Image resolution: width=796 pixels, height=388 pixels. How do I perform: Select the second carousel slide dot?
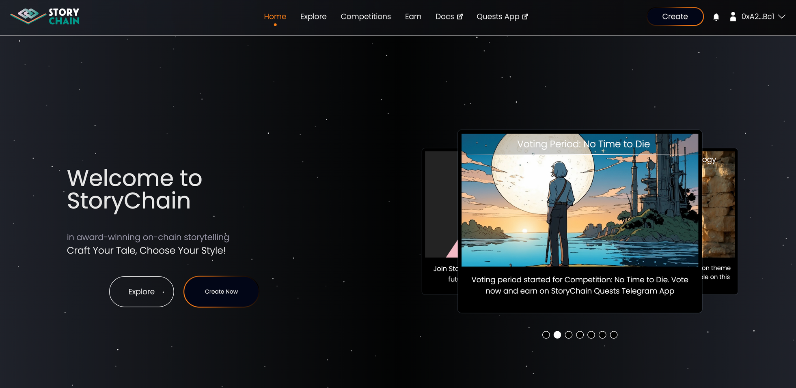pos(557,335)
